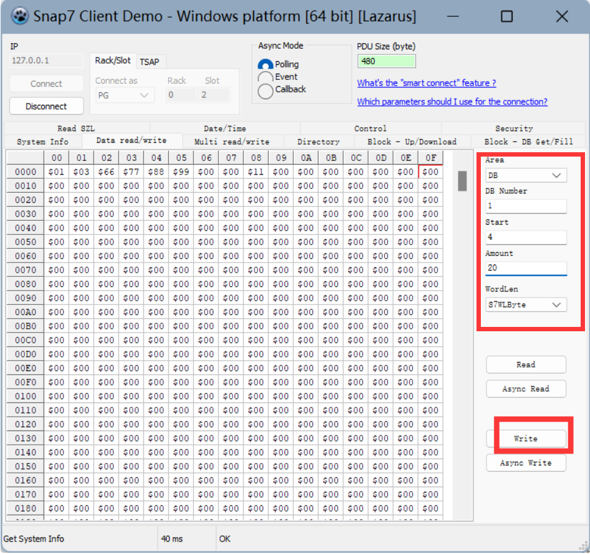
Task: Switch to the TSAP tab
Action: click(150, 62)
